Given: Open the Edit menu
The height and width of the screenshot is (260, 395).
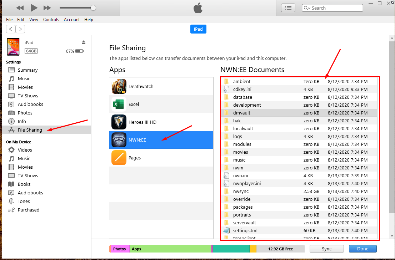Looking at the screenshot, I should [x=21, y=20].
